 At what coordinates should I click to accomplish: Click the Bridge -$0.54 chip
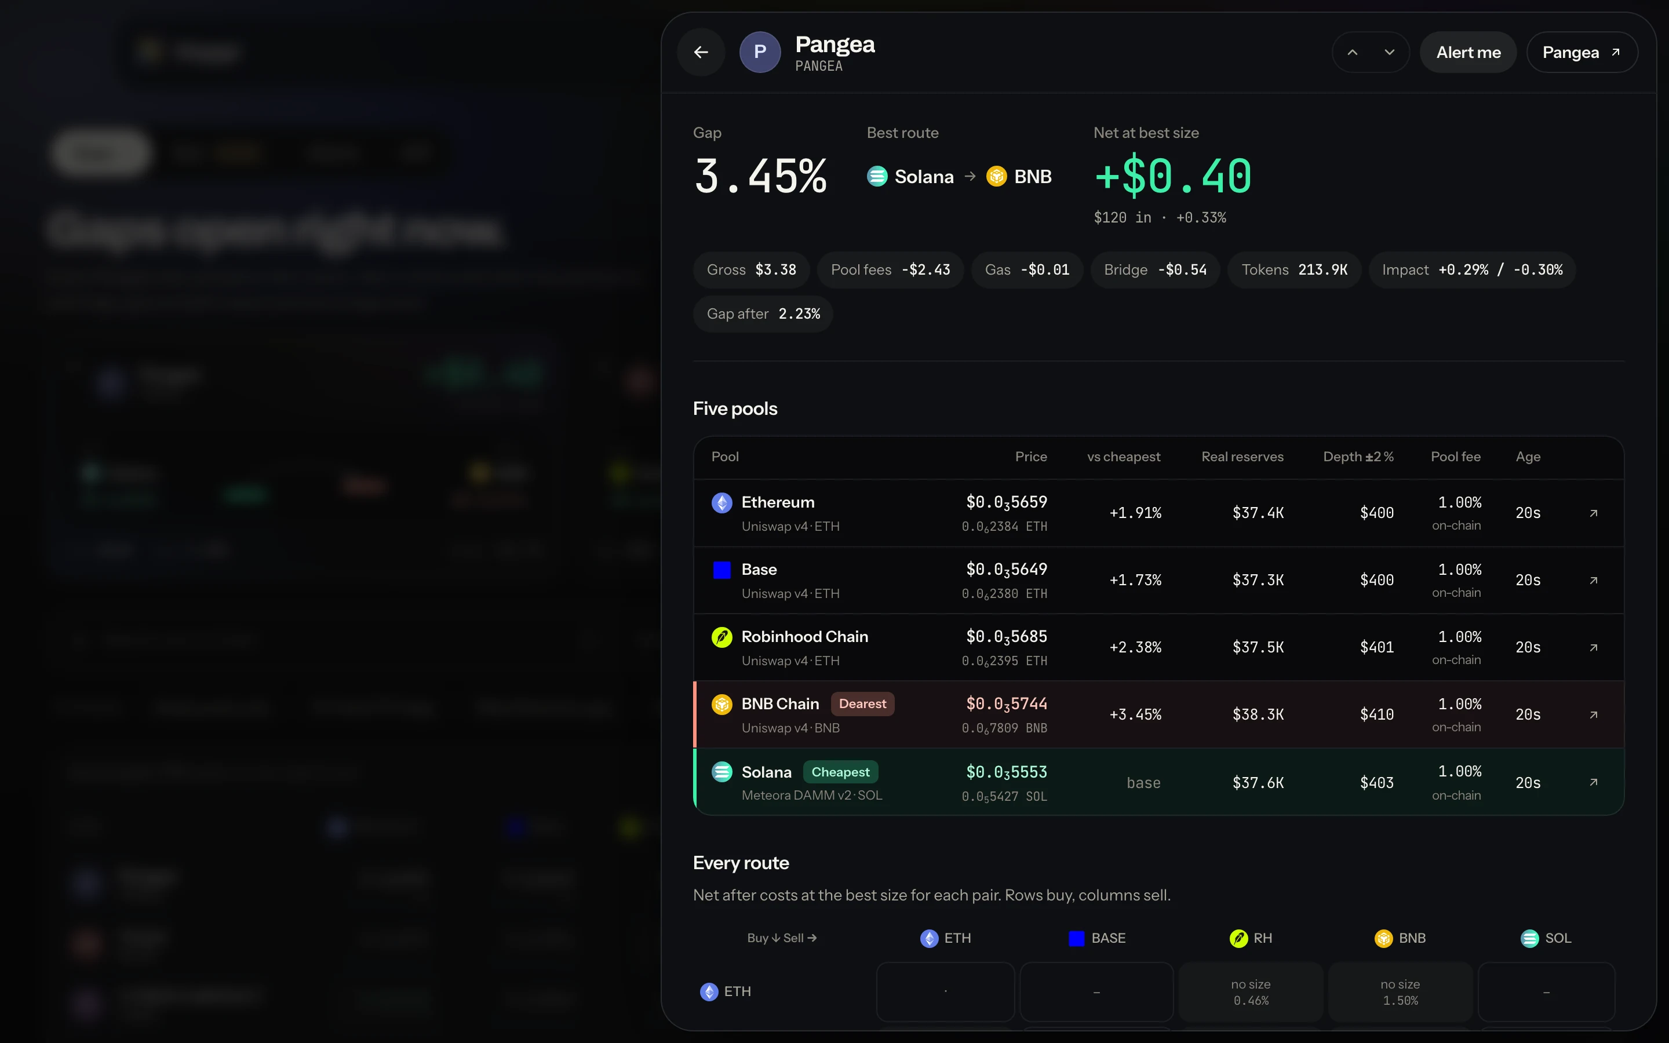pyautogui.click(x=1155, y=269)
